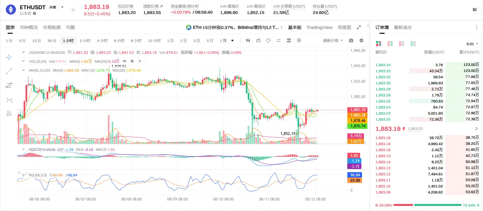Viewport: 483px width, 211px height.
Task: Open the 0.01 depth precision dropdown
Action: click(472, 44)
